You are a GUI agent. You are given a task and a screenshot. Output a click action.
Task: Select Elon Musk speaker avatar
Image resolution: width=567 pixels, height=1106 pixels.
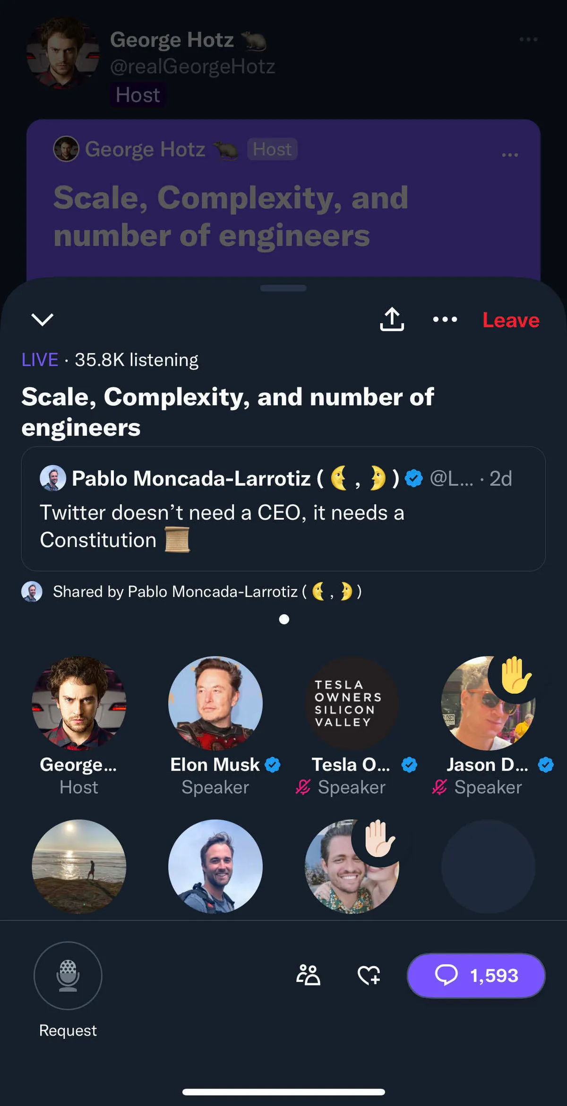tap(215, 703)
